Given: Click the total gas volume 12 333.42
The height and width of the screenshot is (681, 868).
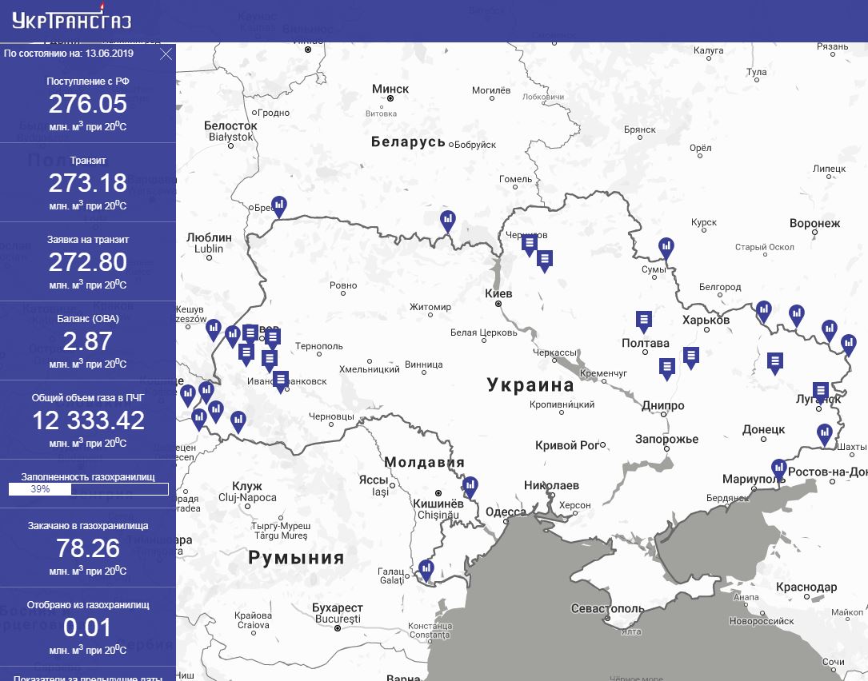Looking at the screenshot, I should [x=88, y=420].
